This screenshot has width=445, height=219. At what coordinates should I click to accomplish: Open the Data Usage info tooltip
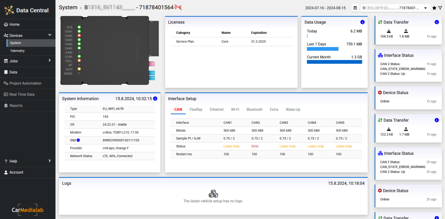coord(362,22)
